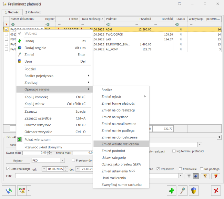Click the globe icon next to Dodaj seryjnie
224x199 pixels.
[20, 48]
